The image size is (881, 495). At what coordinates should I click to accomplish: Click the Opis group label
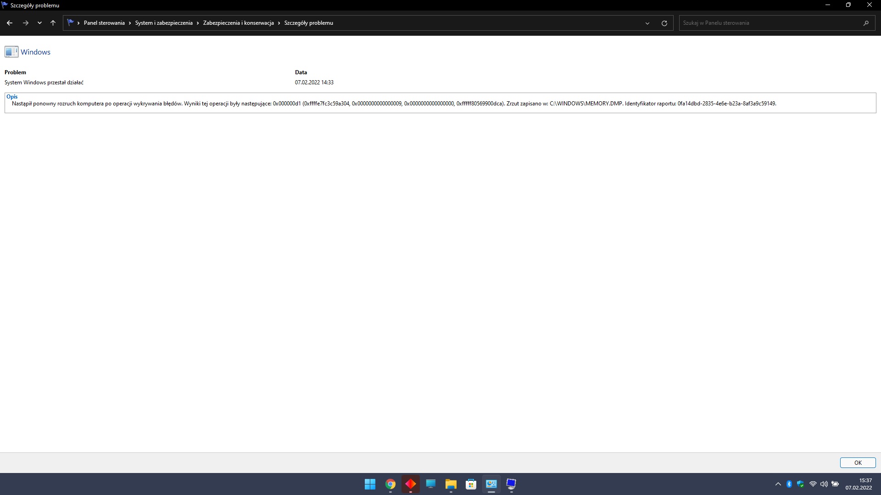(12, 97)
